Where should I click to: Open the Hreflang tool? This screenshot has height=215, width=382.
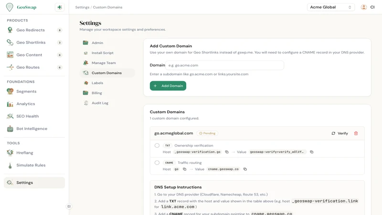tap(34, 153)
